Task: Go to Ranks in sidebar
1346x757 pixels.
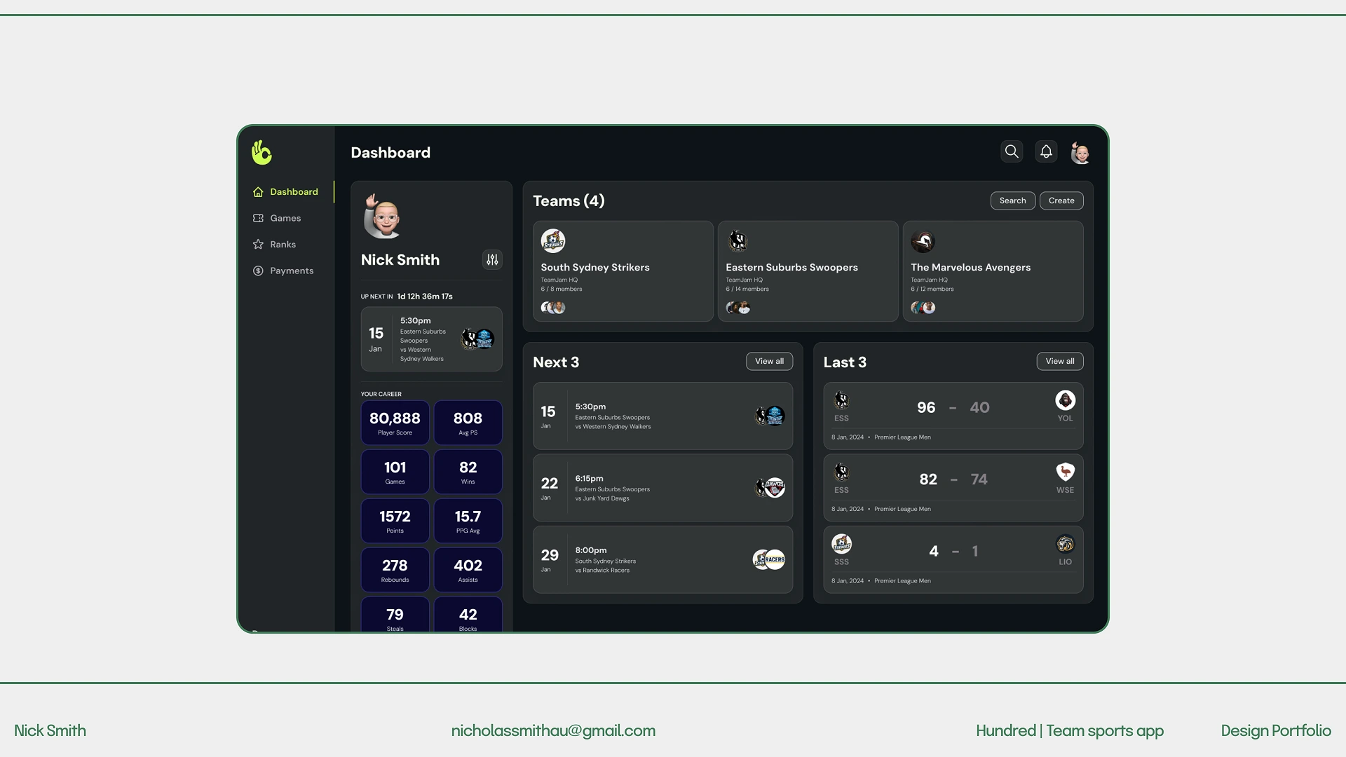Action: click(x=283, y=245)
